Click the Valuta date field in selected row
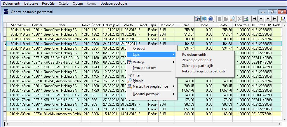Image resolution: width=287 pixels, height=127 pixels. coord(128,44)
